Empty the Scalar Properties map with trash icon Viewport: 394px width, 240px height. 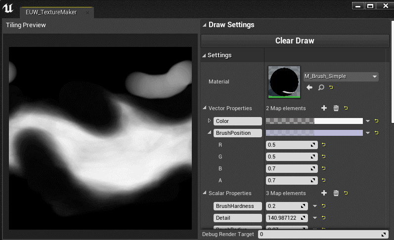click(x=336, y=193)
